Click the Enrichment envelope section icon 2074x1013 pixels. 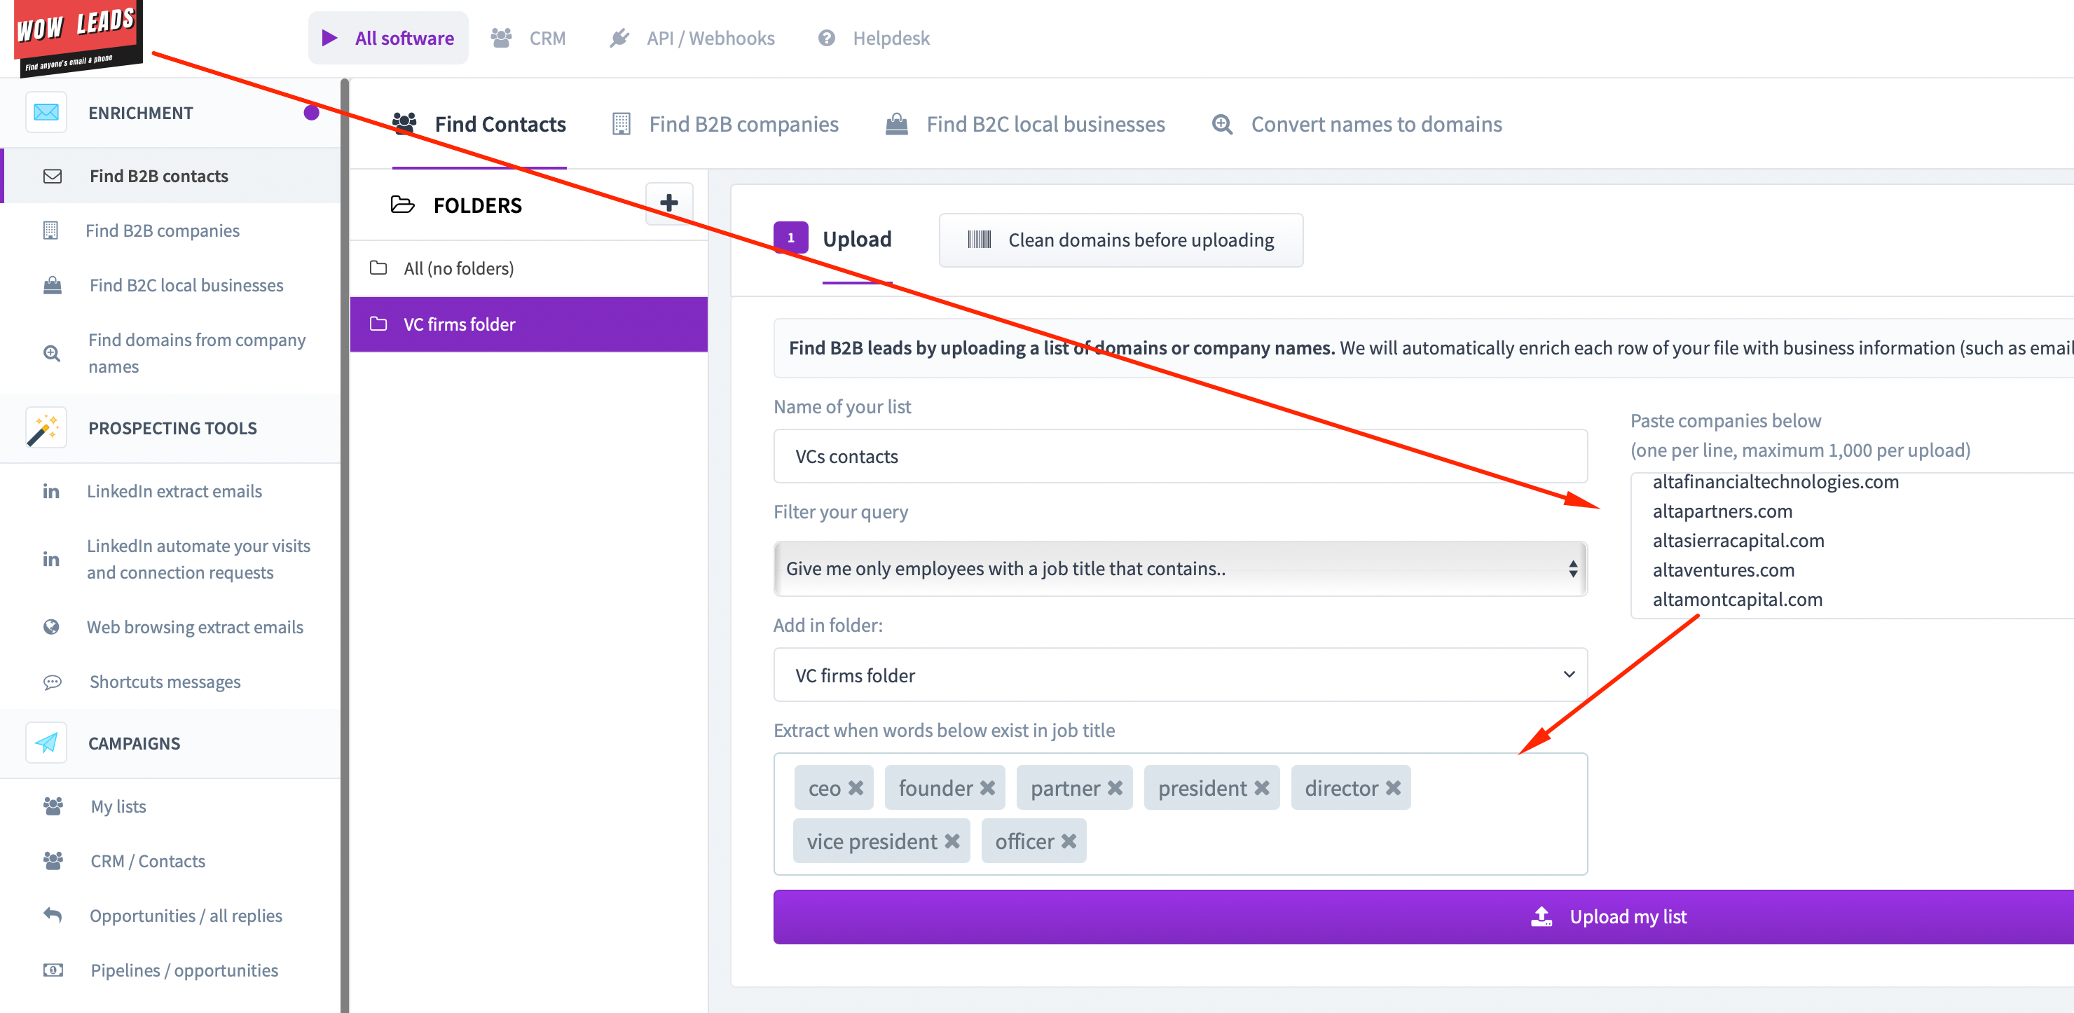tap(46, 113)
